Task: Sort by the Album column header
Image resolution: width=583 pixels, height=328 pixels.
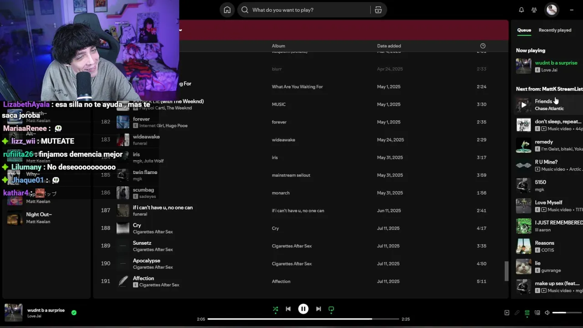Action: pyautogui.click(x=278, y=46)
